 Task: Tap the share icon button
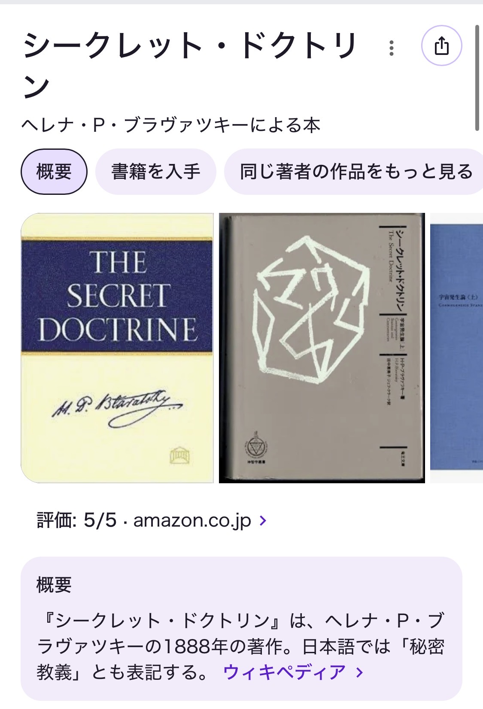tap(441, 45)
